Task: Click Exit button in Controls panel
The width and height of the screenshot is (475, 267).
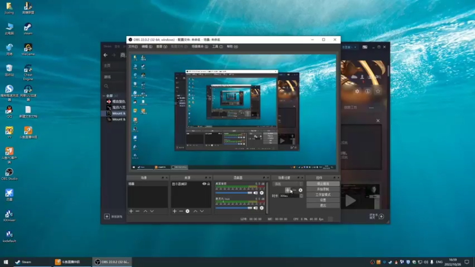Action: pyautogui.click(x=323, y=205)
